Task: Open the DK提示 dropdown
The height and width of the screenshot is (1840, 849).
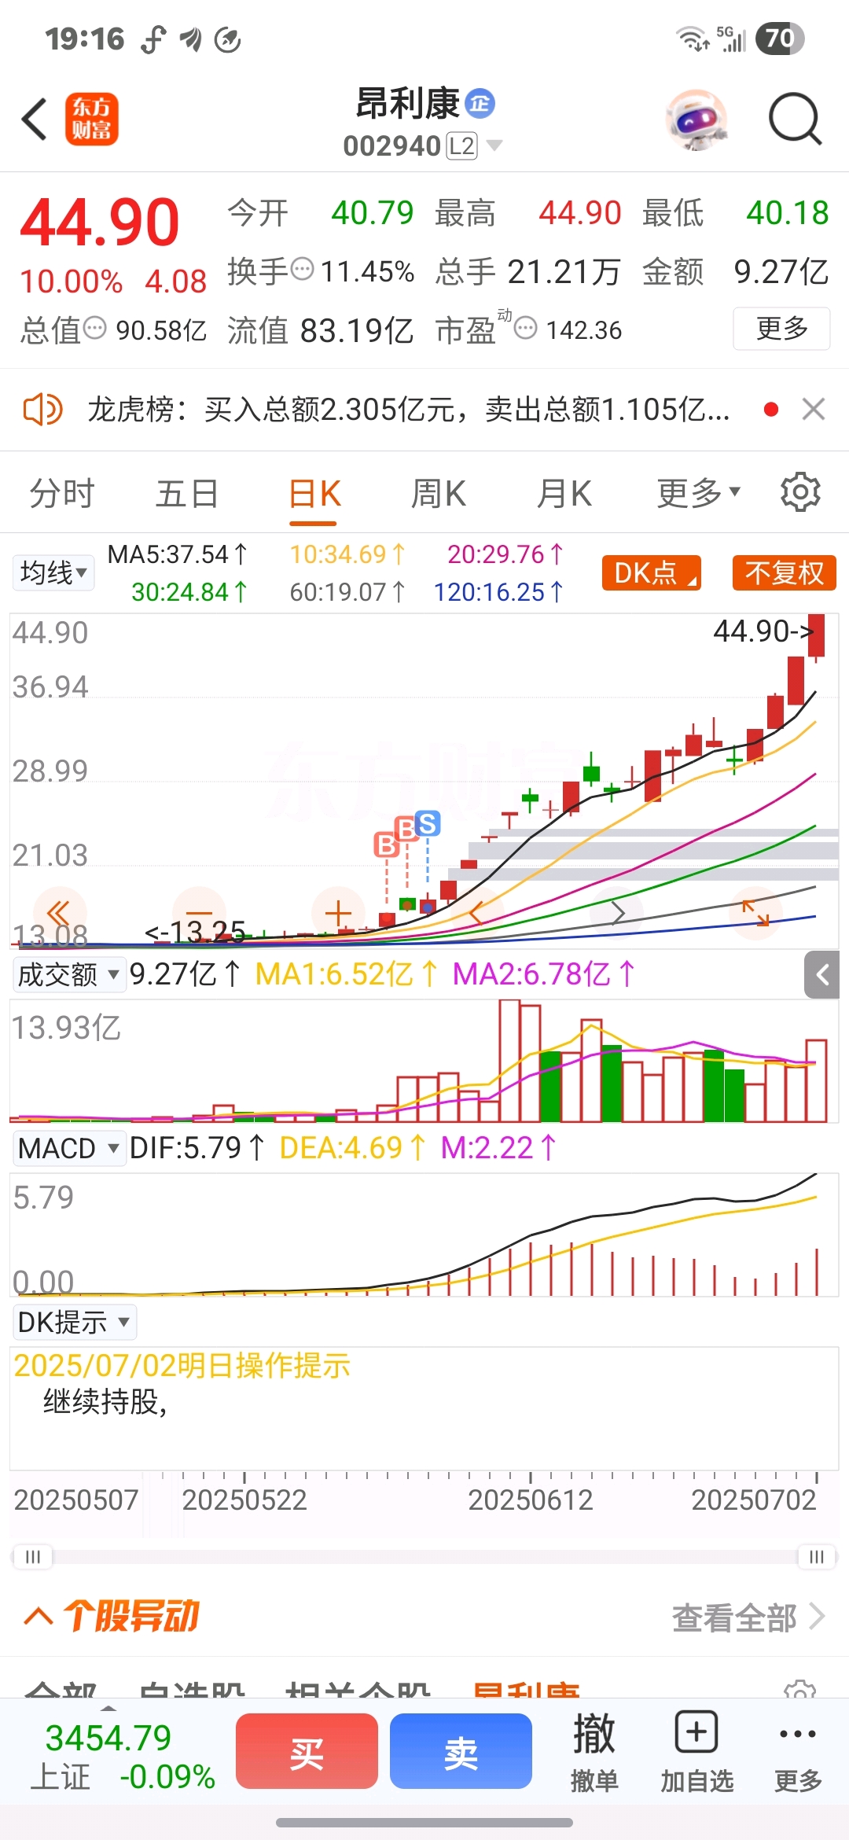Action: (74, 1322)
